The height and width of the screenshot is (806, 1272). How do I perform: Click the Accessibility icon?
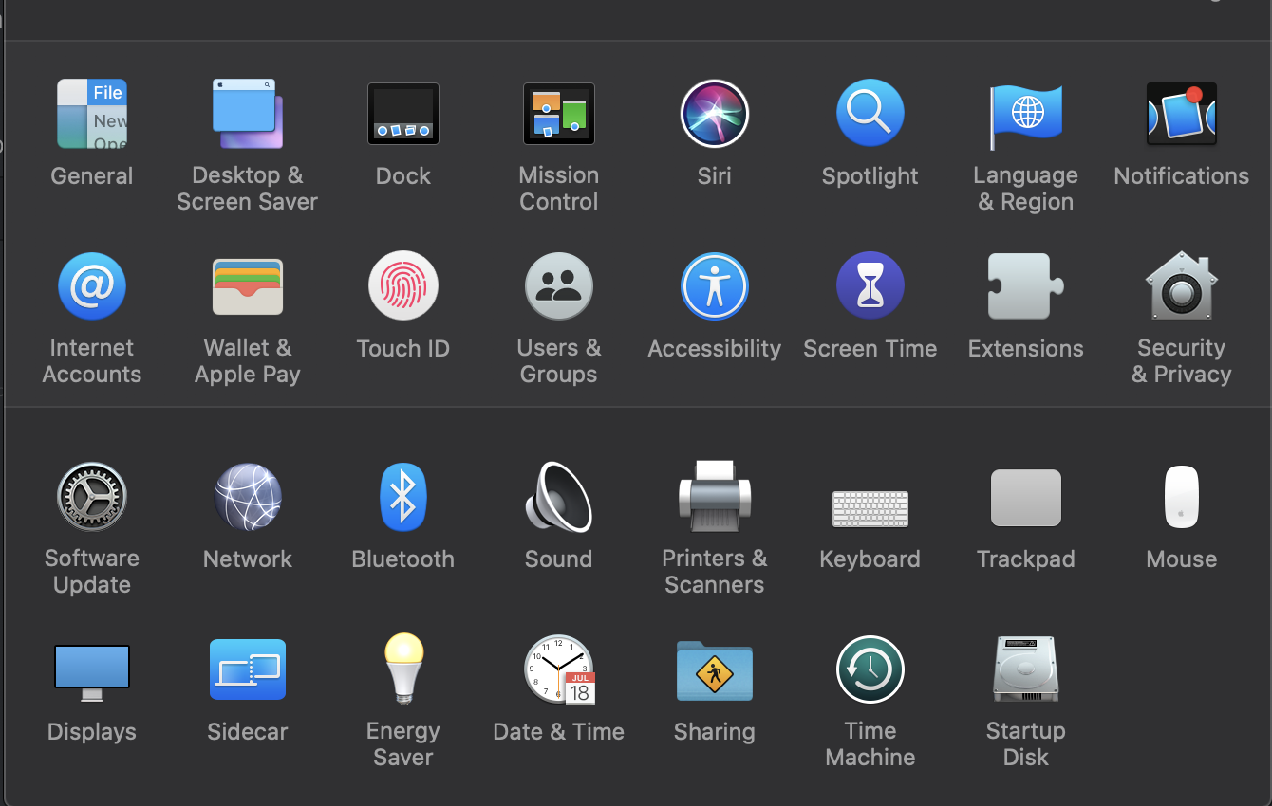715,286
